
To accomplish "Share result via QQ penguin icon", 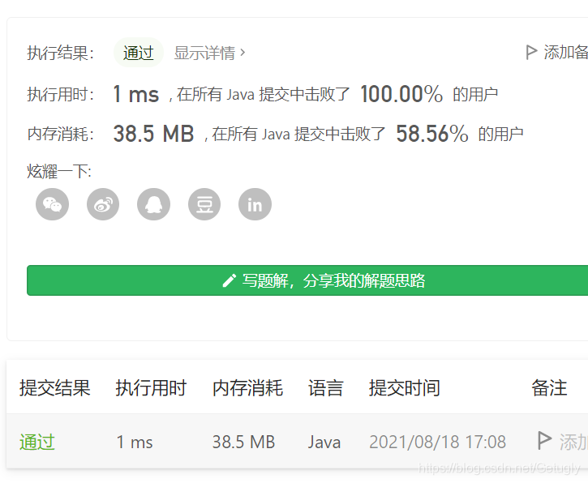I will (x=154, y=204).
